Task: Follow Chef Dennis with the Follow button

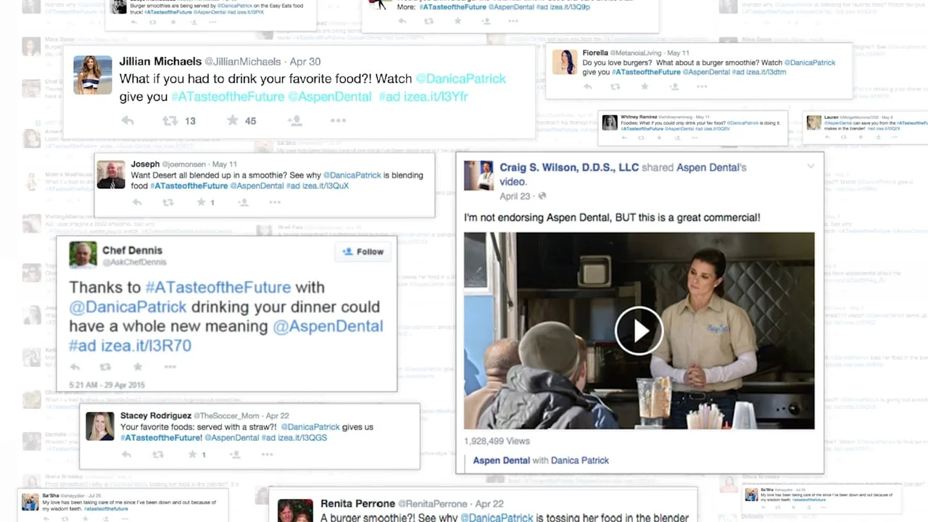Action: [x=363, y=252]
